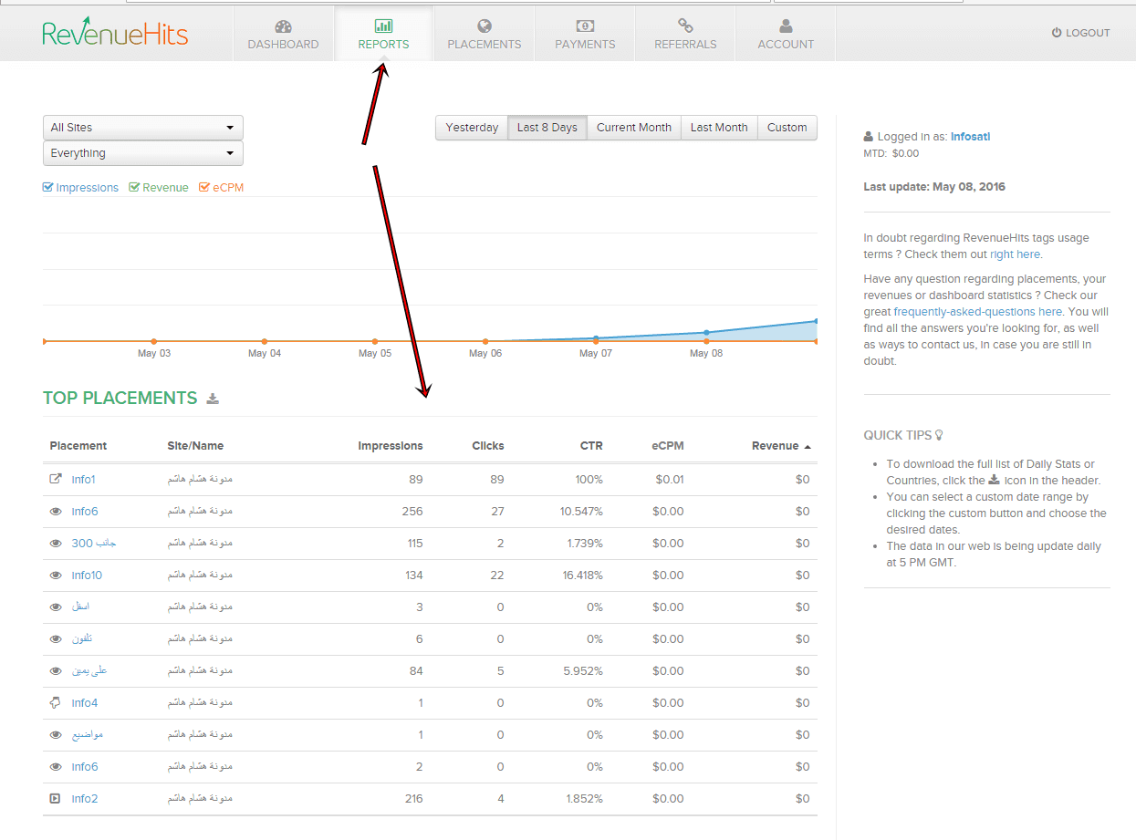Click the May 08 impressions data point
The height and width of the screenshot is (840, 1136).
click(706, 332)
